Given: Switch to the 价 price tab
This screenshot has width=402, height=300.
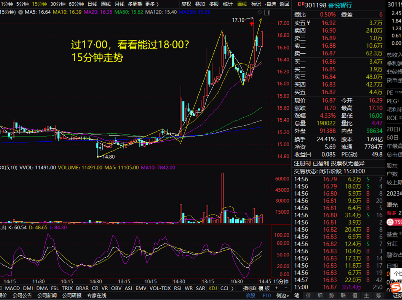Looking at the screenshot, I should [309, 295].
